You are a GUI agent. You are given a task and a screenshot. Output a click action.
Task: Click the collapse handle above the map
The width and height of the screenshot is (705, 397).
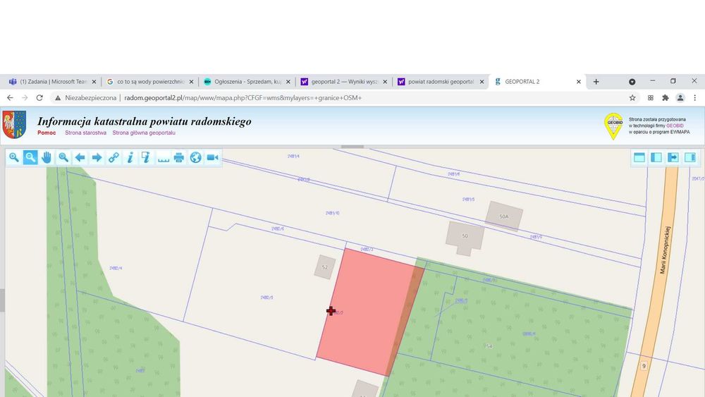coord(352,147)
